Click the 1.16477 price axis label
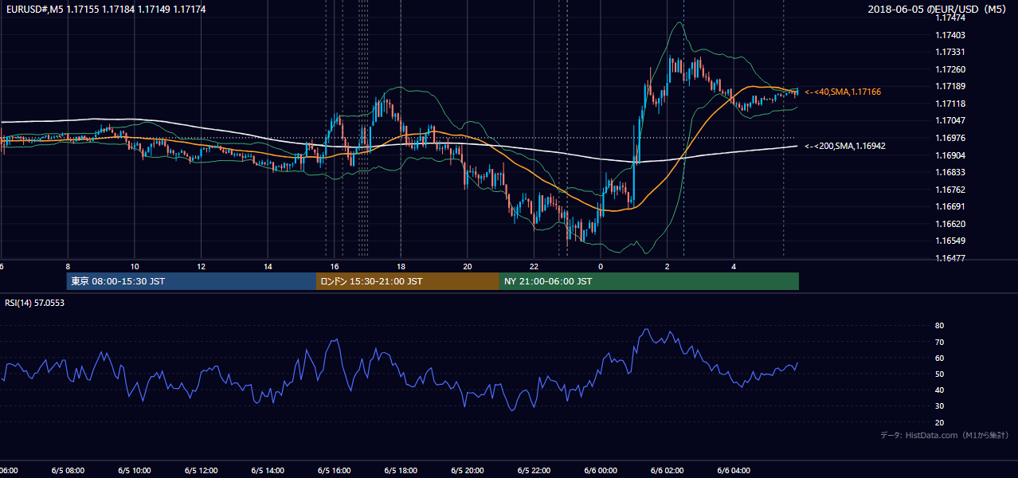 pos(950,258)
